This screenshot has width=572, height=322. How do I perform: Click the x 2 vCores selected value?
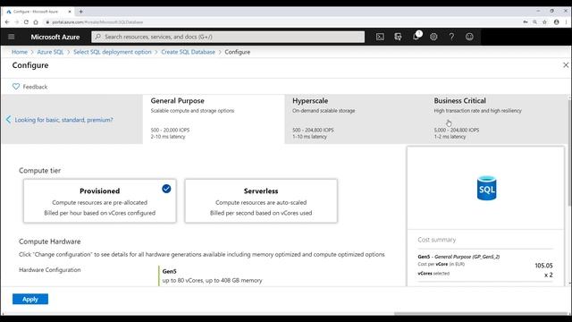[x=548, y=275]
